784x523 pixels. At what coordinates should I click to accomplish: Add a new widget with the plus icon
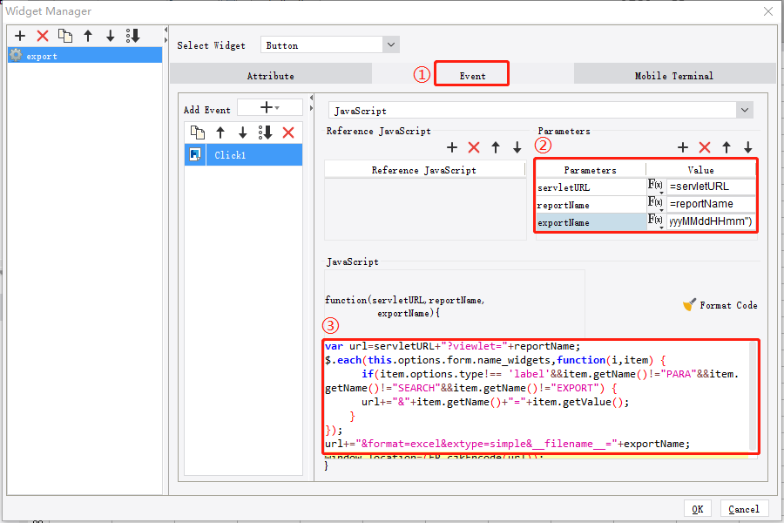pos(19,36)
